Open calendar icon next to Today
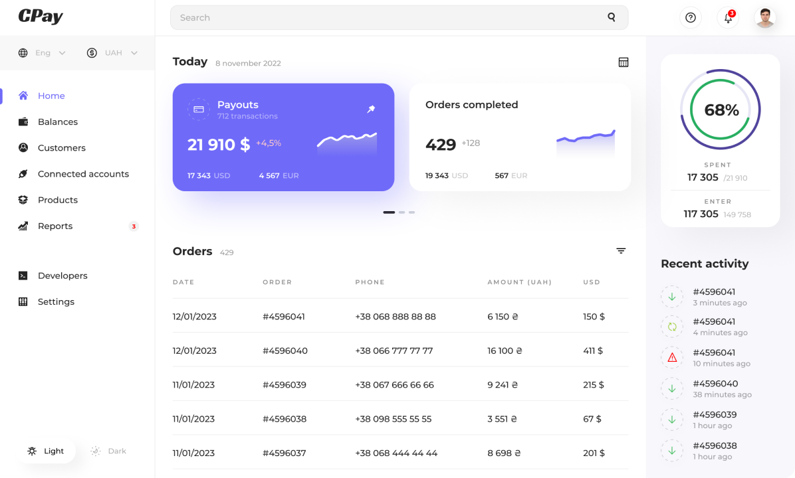This screenshot has width=795, height=478. click(x=623, y=62)
